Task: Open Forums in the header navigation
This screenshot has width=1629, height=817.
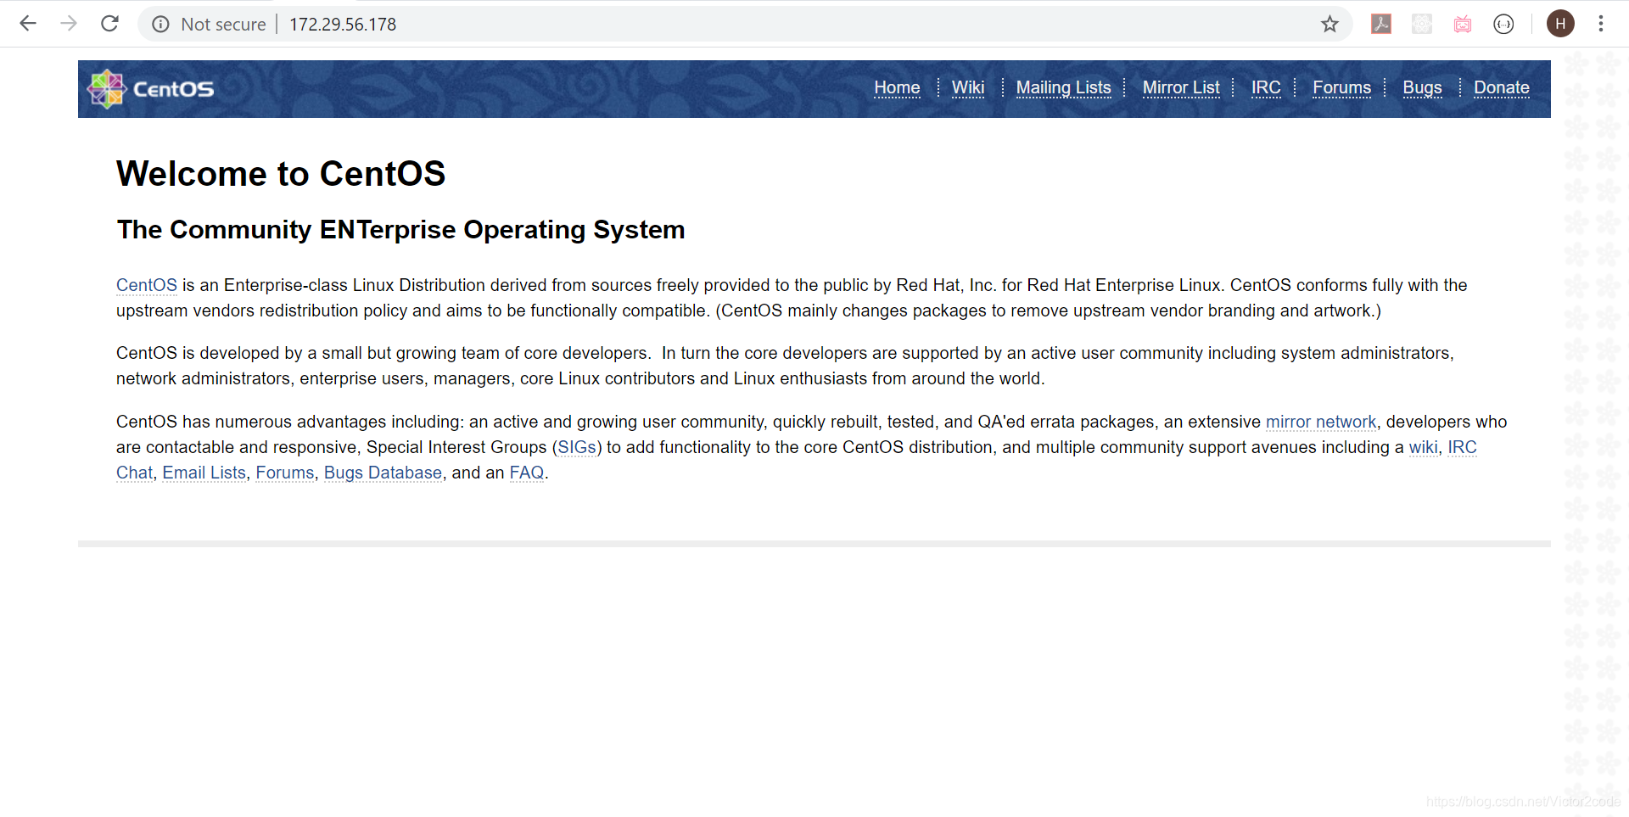Action: click(x=1341, y=87)
